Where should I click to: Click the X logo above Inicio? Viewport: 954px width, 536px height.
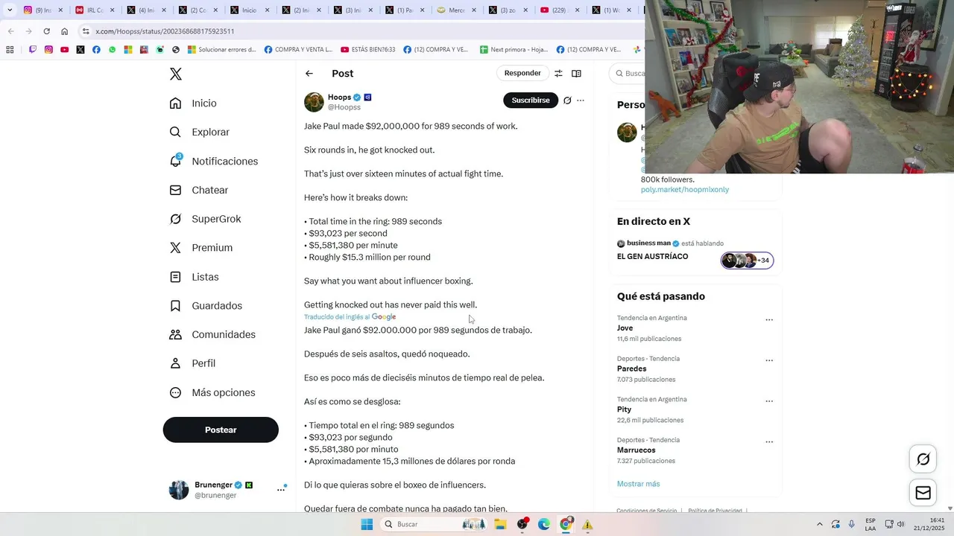click(x=176, y=74)
